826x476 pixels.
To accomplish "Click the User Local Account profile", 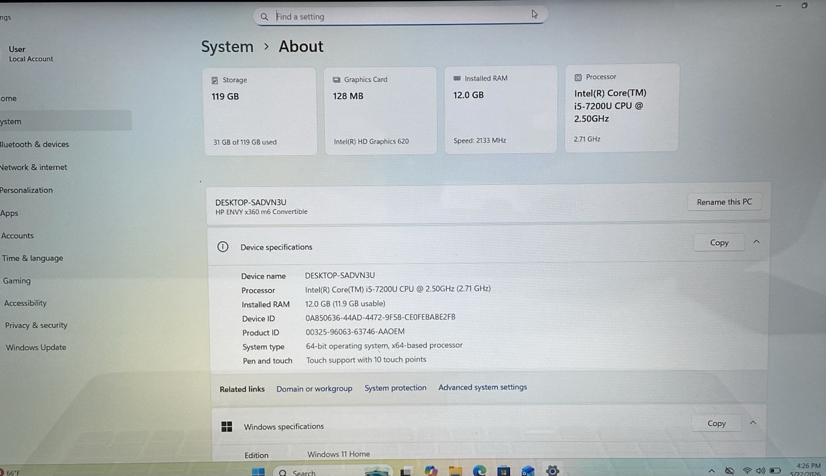I will point(31,54).
